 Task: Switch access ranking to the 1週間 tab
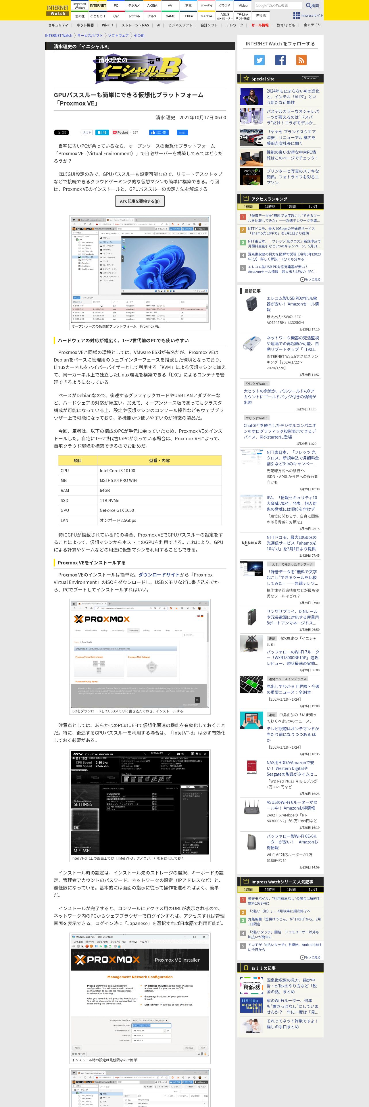point(291,207)
